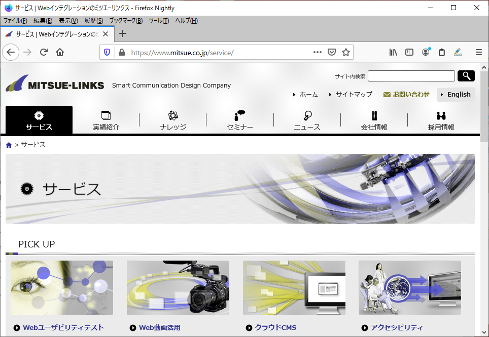This screenshot has width=489, height=337.
Task: Open the Library bookshelf icon
Action: point(393,52)
